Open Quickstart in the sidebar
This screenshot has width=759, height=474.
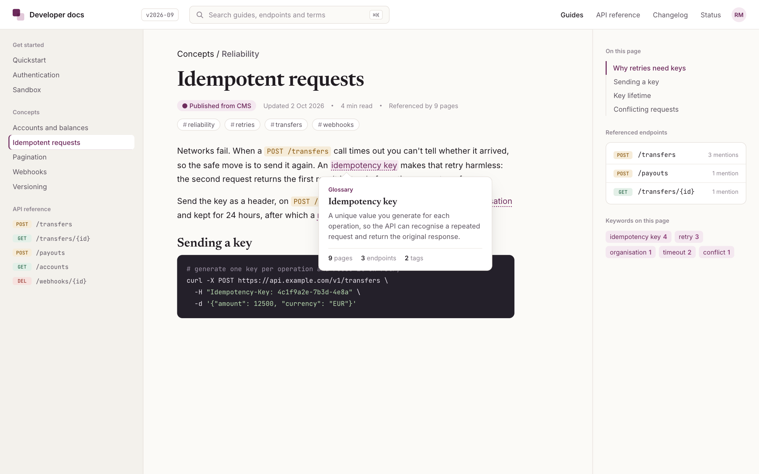29,60
